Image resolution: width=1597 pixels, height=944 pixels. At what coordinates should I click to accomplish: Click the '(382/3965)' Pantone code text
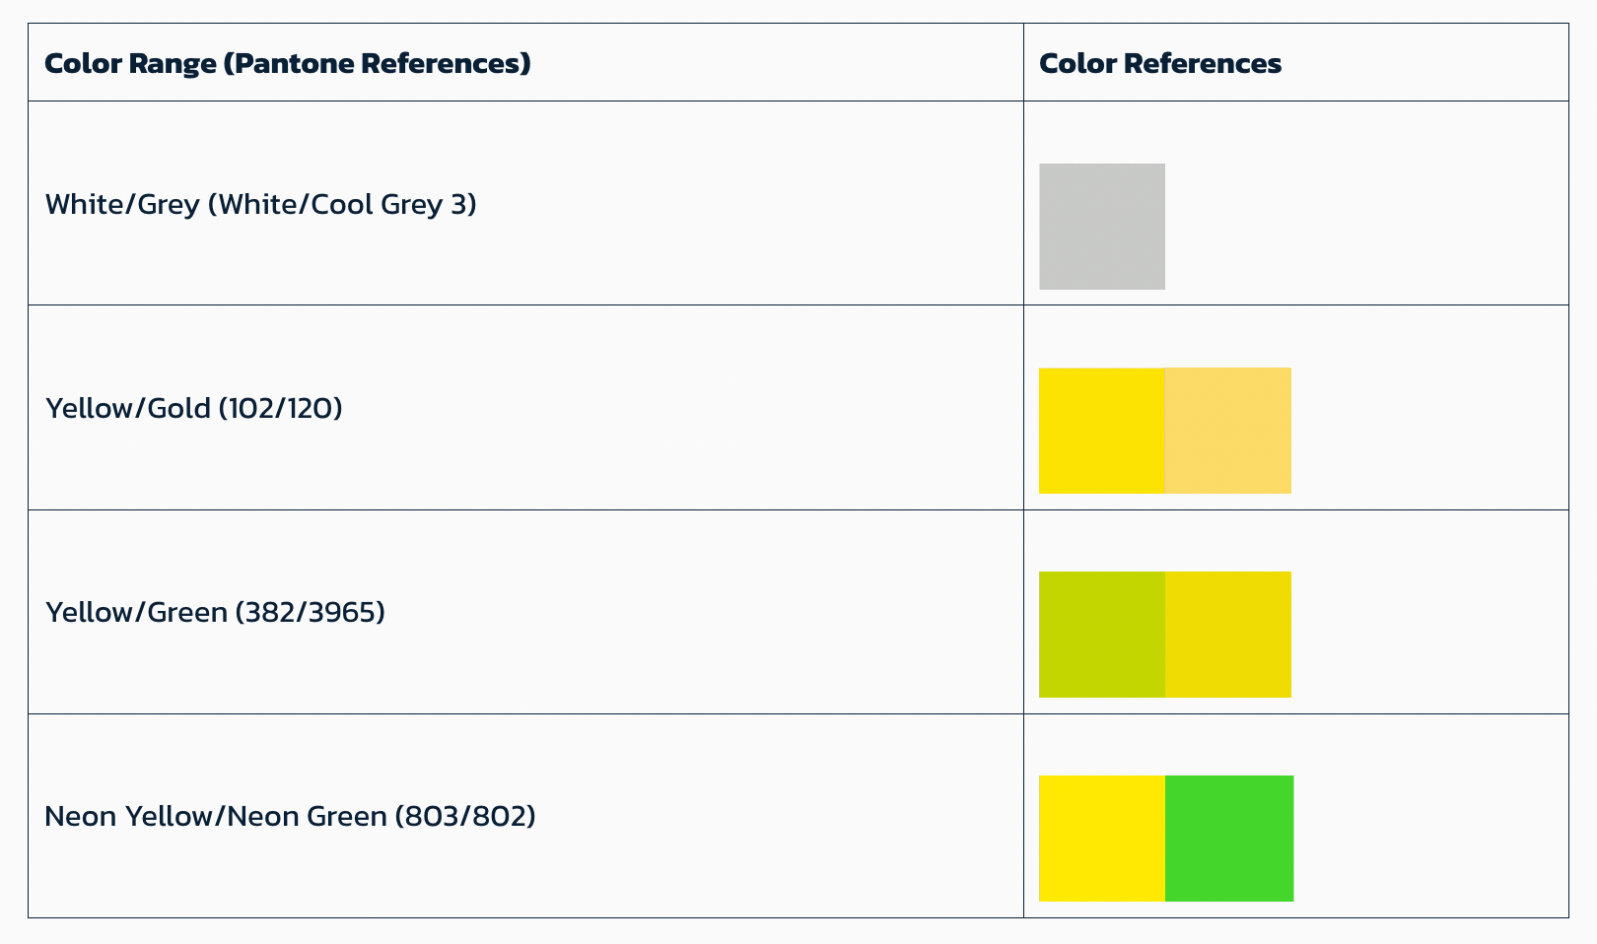[310, 612]
